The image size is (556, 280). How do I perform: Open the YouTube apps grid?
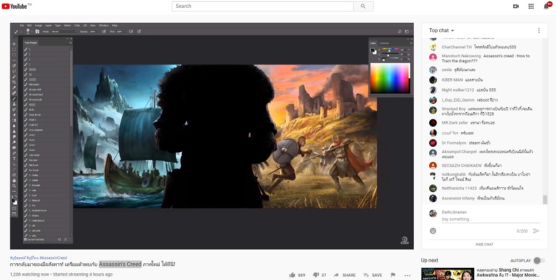pyautogui.click(x=531, y=6)
